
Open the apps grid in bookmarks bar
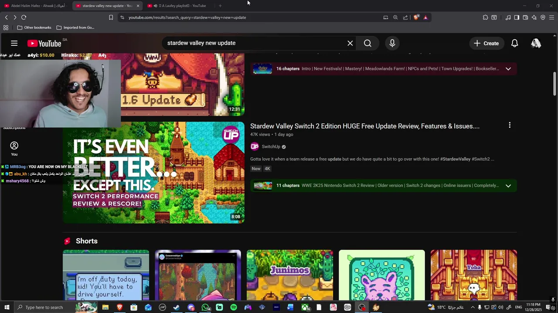coord(6,27)
